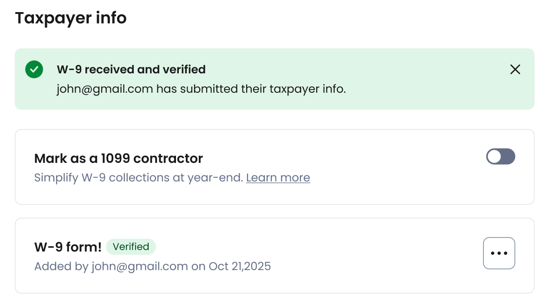The height and width of the screenshot is (302, 548).
Task: Click the Oct 21,2025 date
Action: [240, 266]
